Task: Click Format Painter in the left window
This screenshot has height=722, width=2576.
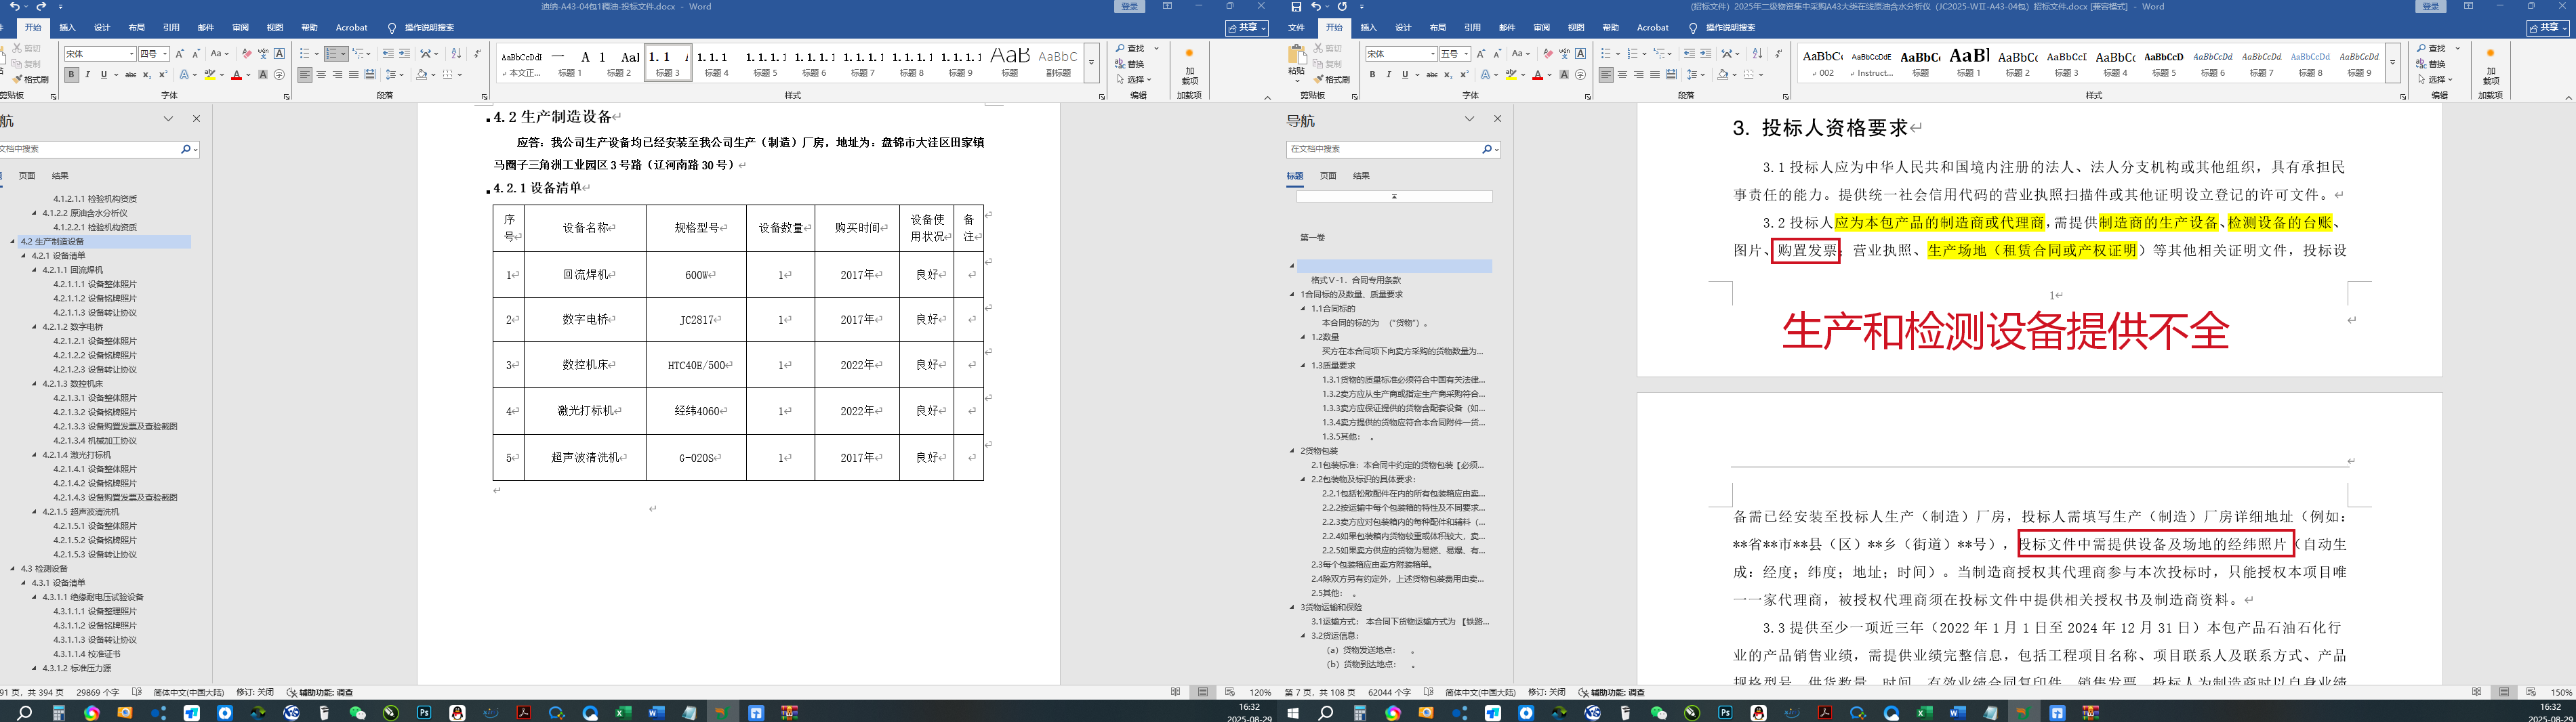Action: (31, 80)
